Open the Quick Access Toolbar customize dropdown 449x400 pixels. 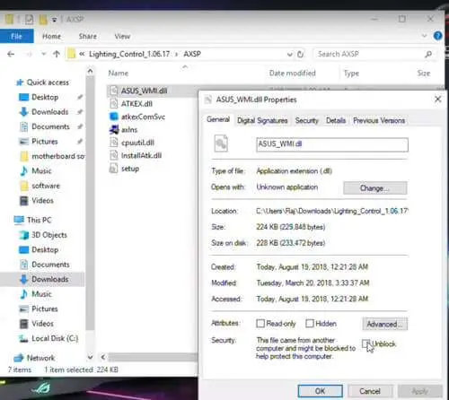54,20
